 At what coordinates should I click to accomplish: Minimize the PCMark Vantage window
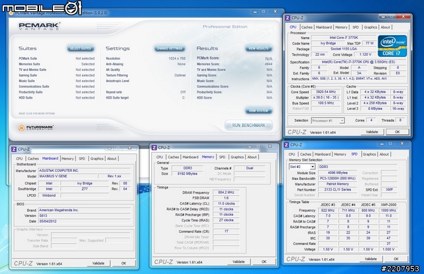255,12
